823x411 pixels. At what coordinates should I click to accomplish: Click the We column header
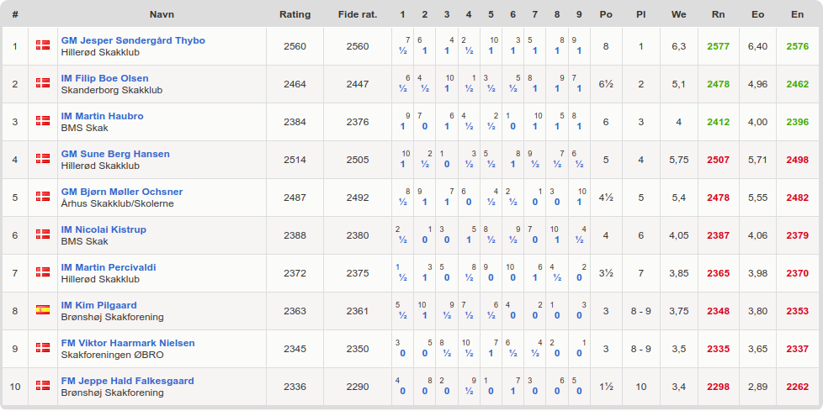(x=678, y=14)
